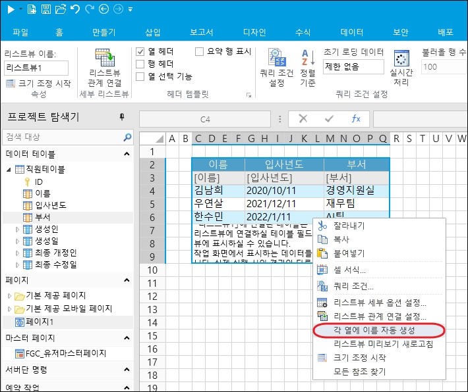Open the 리스트뷰 관계 연결 tool
468x392 pixels.
click(x=105, y=68)
